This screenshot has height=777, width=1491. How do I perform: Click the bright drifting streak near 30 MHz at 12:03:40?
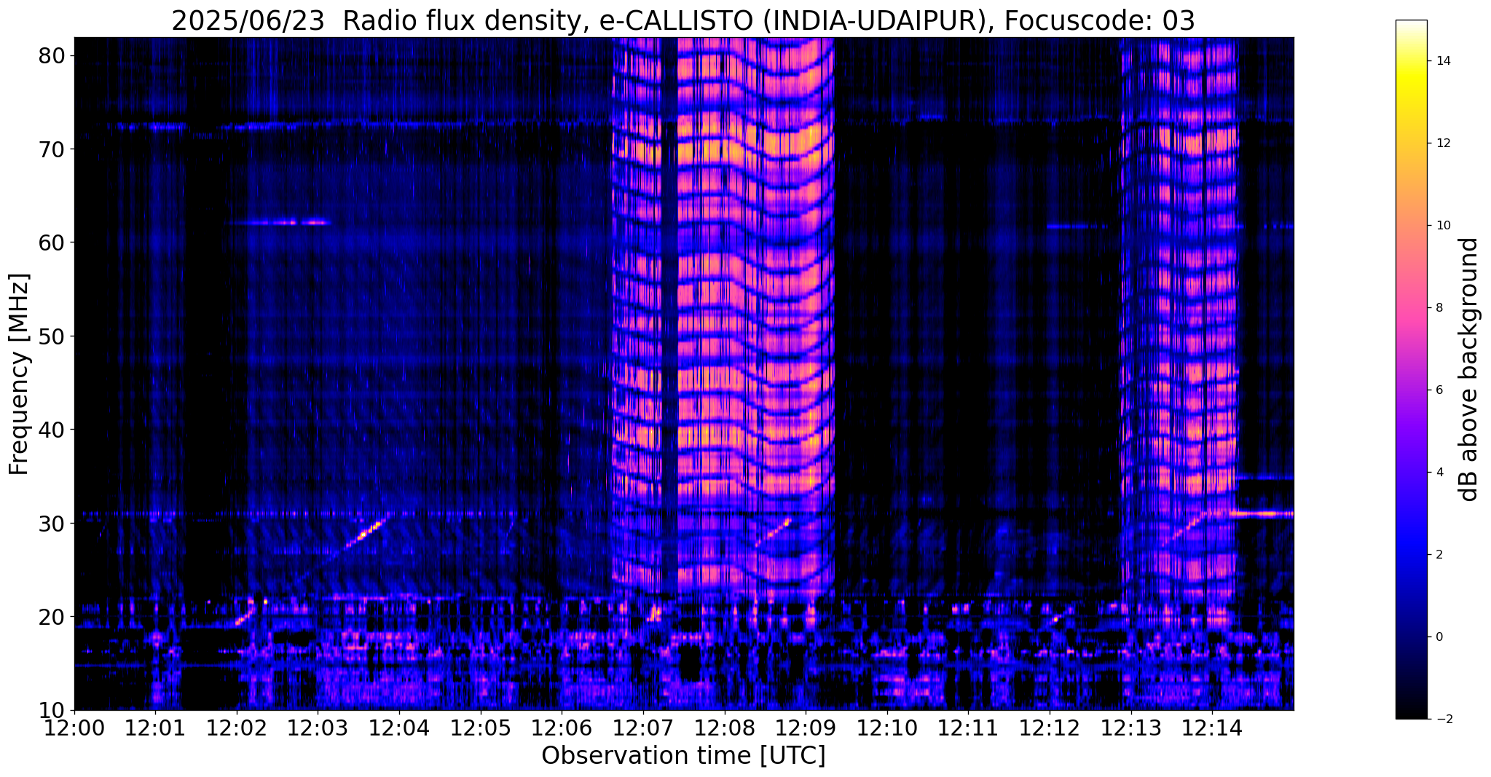point(364,532)
